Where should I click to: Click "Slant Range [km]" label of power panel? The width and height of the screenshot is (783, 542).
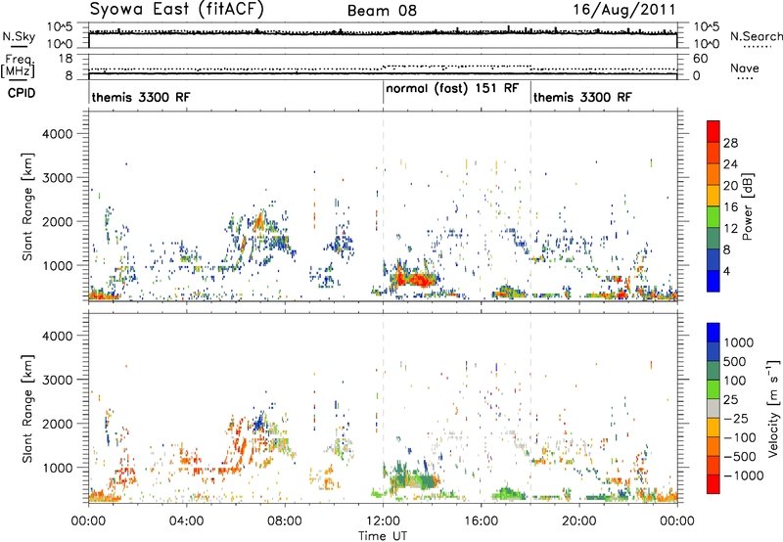pos(27,206)
